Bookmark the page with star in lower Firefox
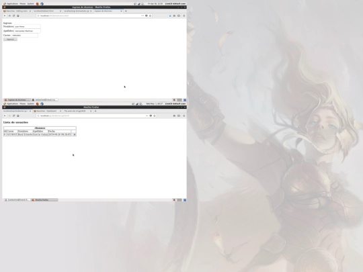Screen dimensions: 363x272 (x=155, y=116)
